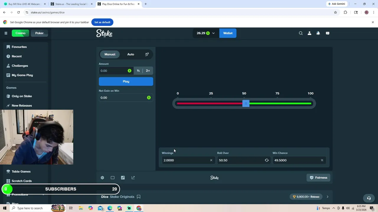Open Microsoft Edge from the taskbar

click(x=110, y=208)
